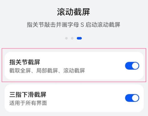Click the letter S in the tutorial subtitle
148x116 pixels.
click(82, 25)
